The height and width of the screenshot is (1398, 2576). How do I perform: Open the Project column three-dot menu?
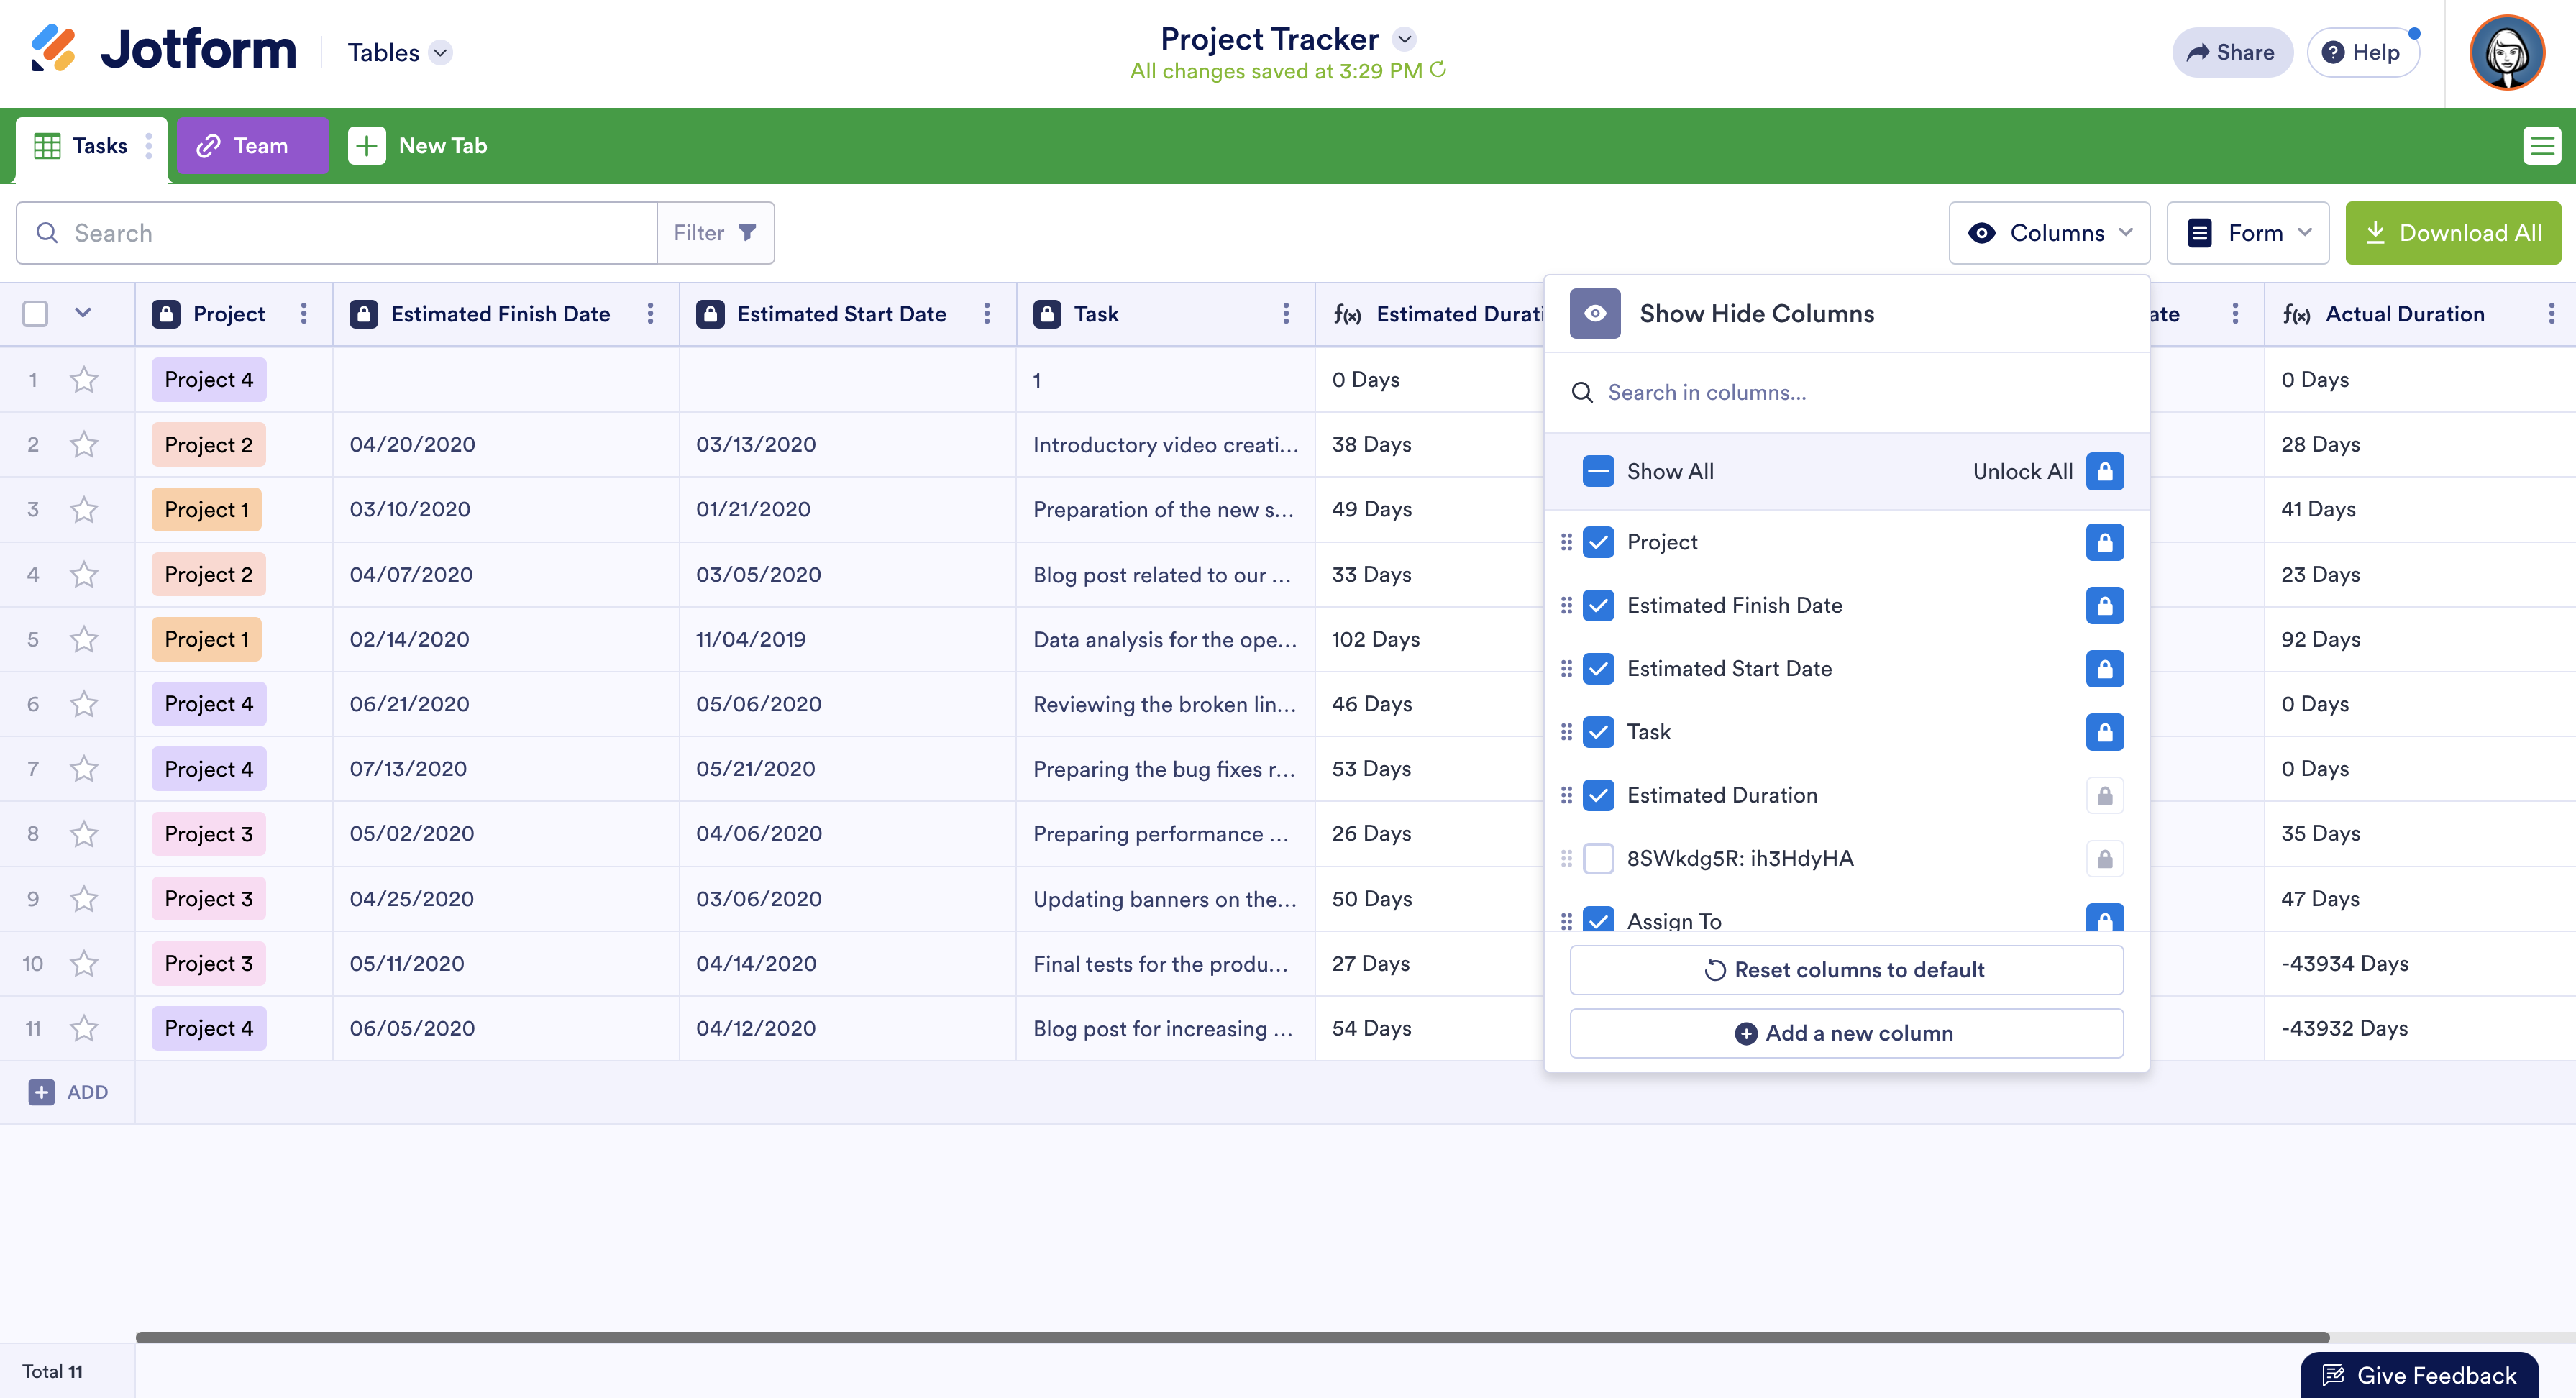click(304, 314)
